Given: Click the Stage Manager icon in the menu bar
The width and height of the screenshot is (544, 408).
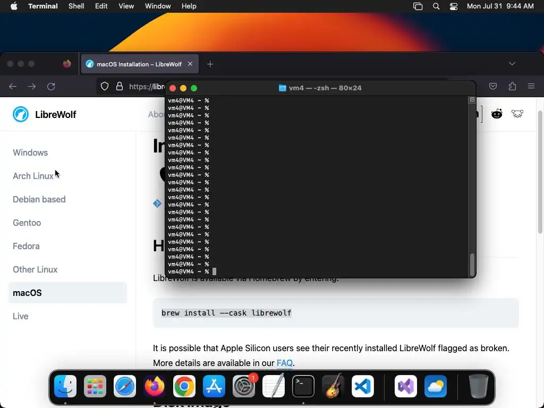Looking at the screenshot, I should 418,6.
